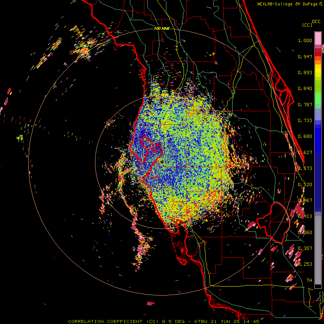Pick the bright green swatch in the color bar
Screen dimensions: 324x324
(x=318, y=98)
